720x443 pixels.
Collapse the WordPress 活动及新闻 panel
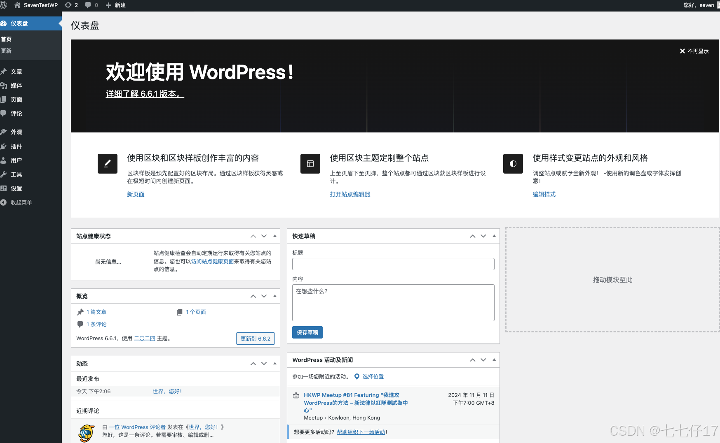tap(494, 360)
